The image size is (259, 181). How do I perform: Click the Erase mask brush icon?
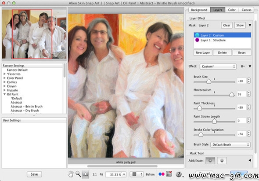click(x=222, y=160)
